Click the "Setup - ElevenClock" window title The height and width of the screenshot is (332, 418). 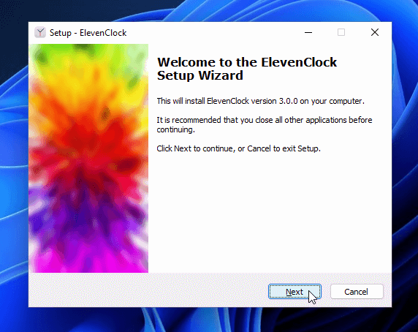point(88,33)
